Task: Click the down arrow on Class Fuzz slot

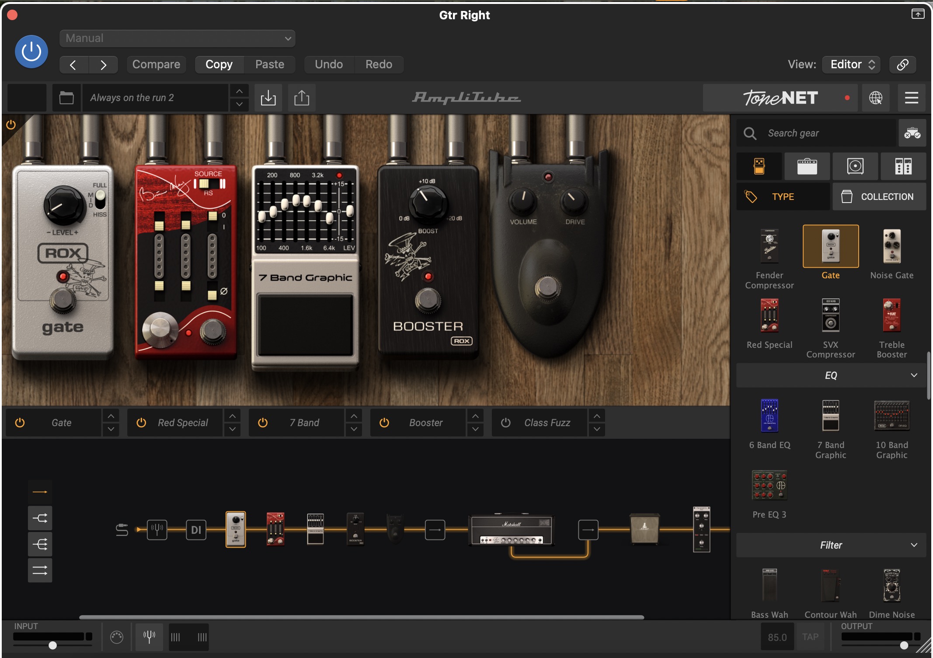Action: pos(597,429)
